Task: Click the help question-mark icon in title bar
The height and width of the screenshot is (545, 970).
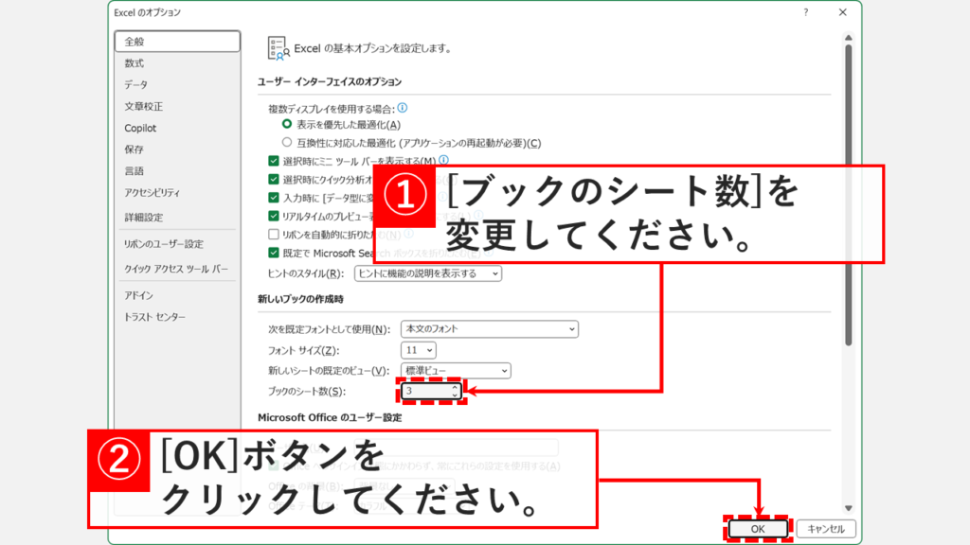Action: click(804, 13)
